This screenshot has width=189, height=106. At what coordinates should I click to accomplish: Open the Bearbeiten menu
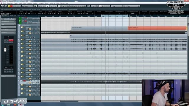10,3
